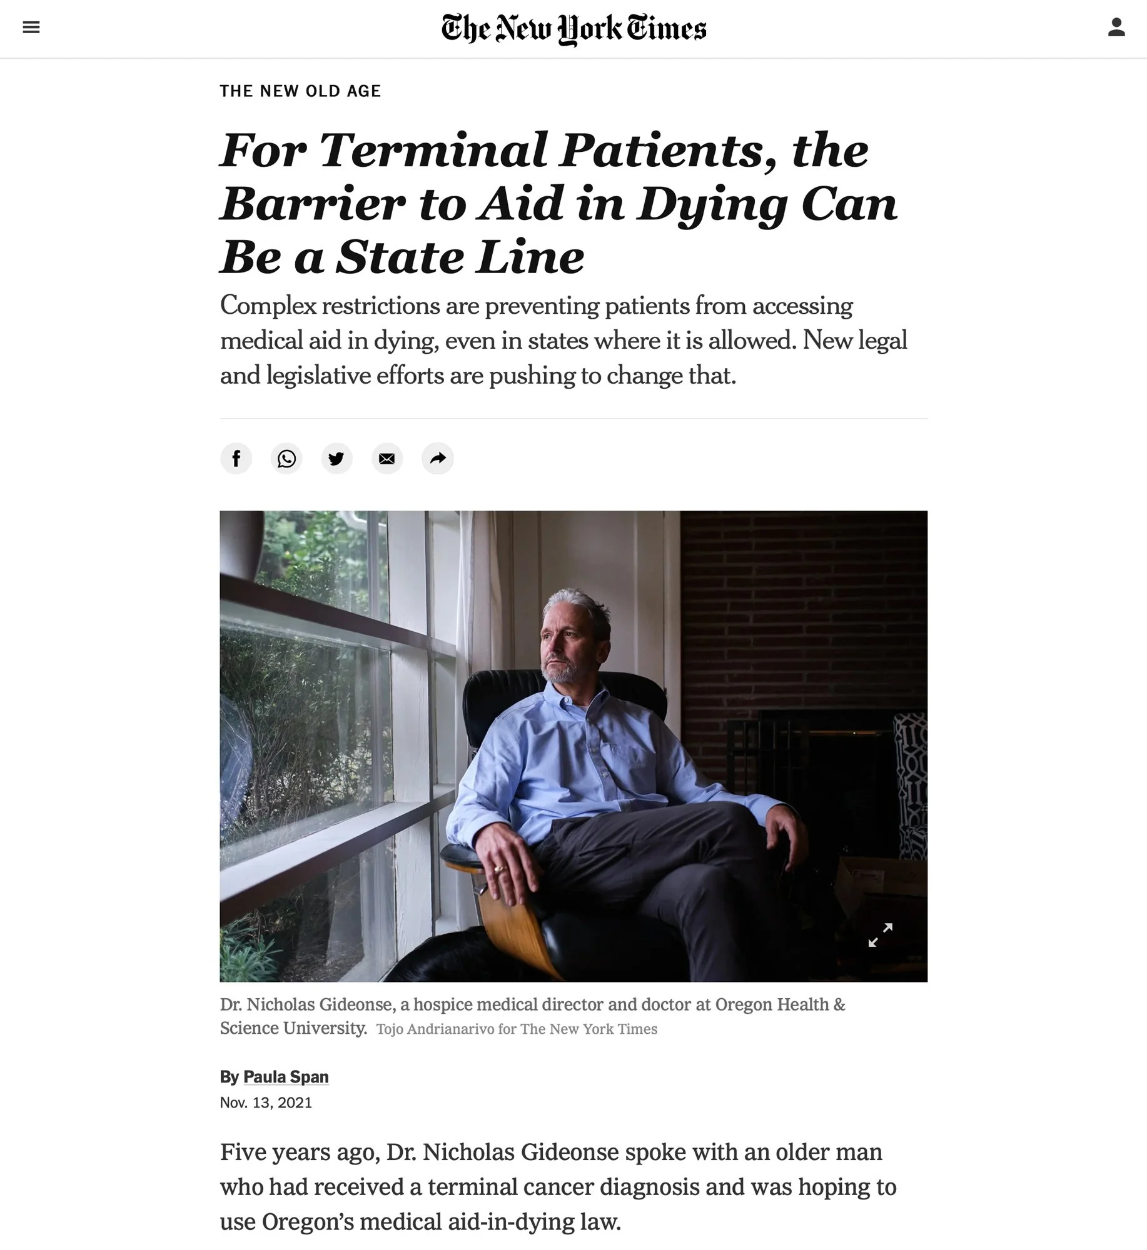The width and height of the screenshot is (1147, 1250).
Task: Go to The New York Times homepage logo
Action: 573,29
